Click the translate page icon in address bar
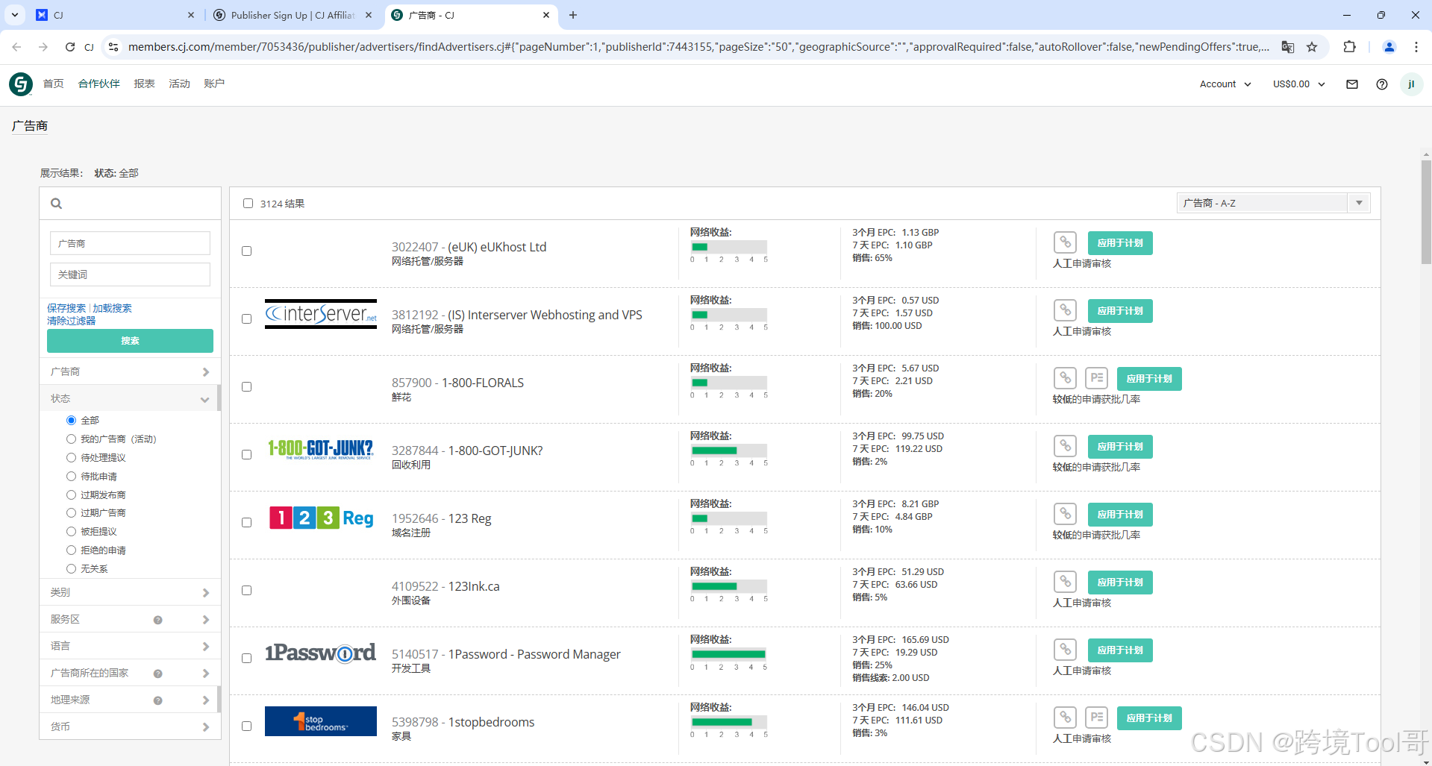Screen dimensions: 1432x766 click(x=1287, y=47)
